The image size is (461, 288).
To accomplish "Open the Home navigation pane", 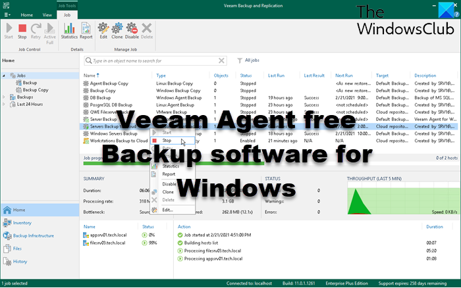I will click(x=40, y=210).
